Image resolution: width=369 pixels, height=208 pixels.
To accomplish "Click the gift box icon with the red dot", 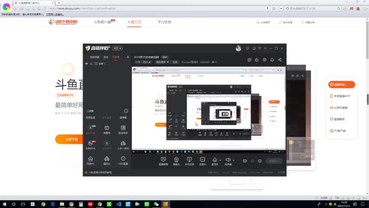I will tap(249, 60).
